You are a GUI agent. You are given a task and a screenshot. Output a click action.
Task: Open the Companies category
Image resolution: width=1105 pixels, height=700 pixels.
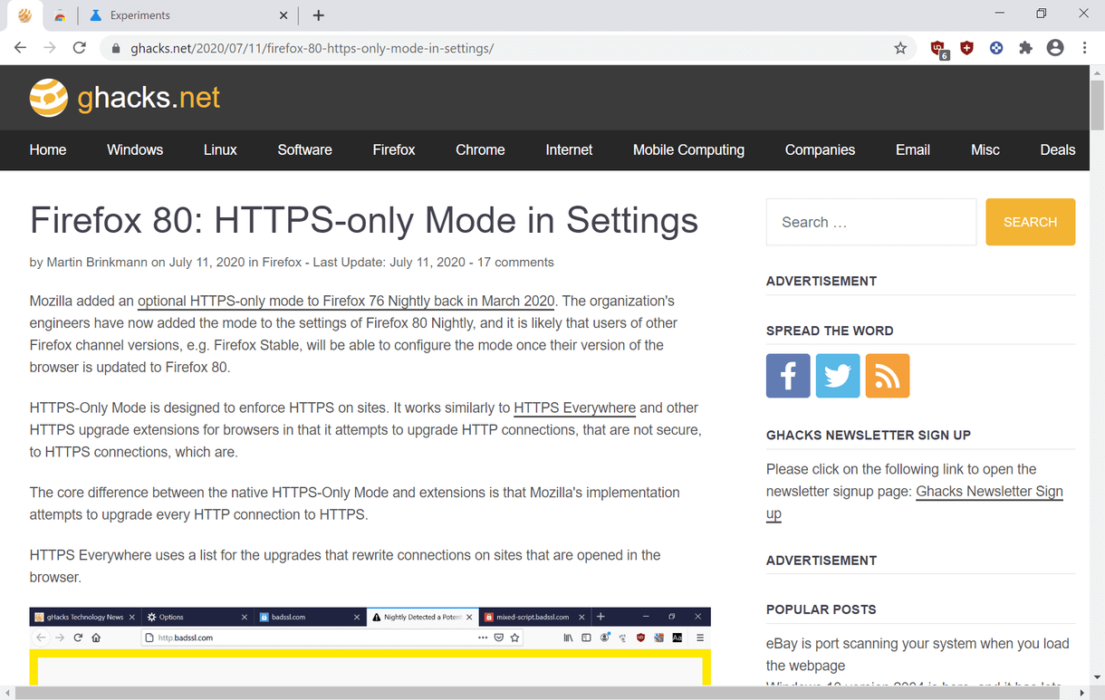click(x=820, y=150)
